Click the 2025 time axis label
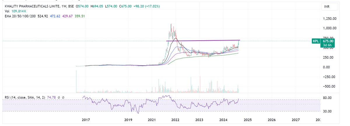This screenshot has width=350, height=126. [x=247, y=120]
